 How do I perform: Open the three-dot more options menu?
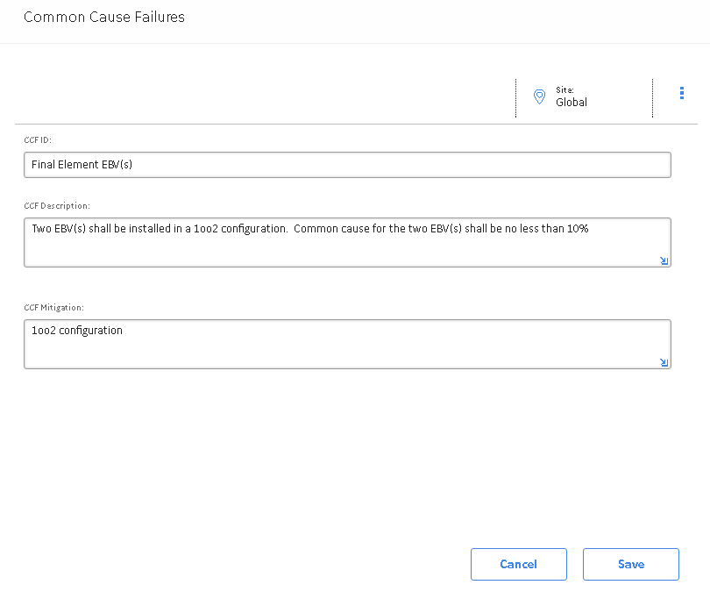click(681, 93)
